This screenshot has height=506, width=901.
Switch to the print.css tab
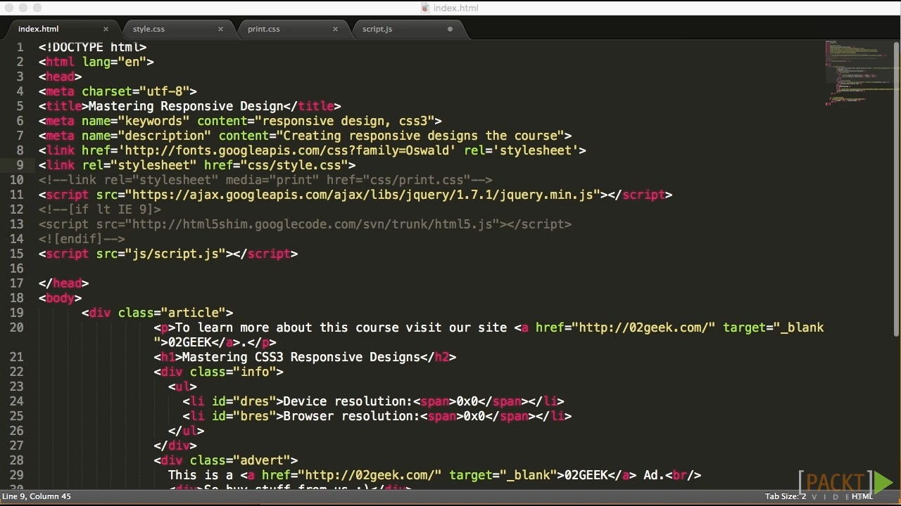pos(263,29)
